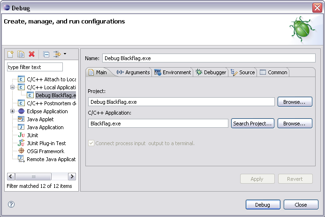Image resolution: width=325 pixels, height=217 pixels.
Task: Click the OSGi Framework icon
Action: [21, 151]
